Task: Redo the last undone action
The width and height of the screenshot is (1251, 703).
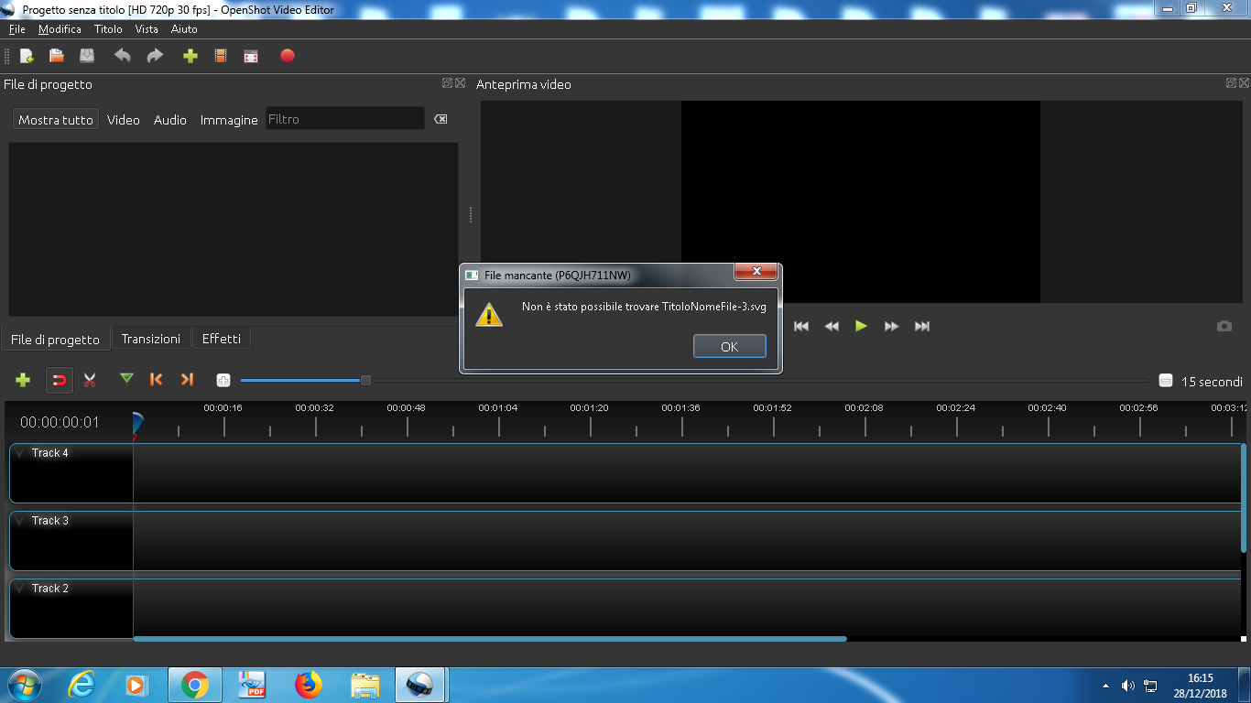Action: click(155, 56)
